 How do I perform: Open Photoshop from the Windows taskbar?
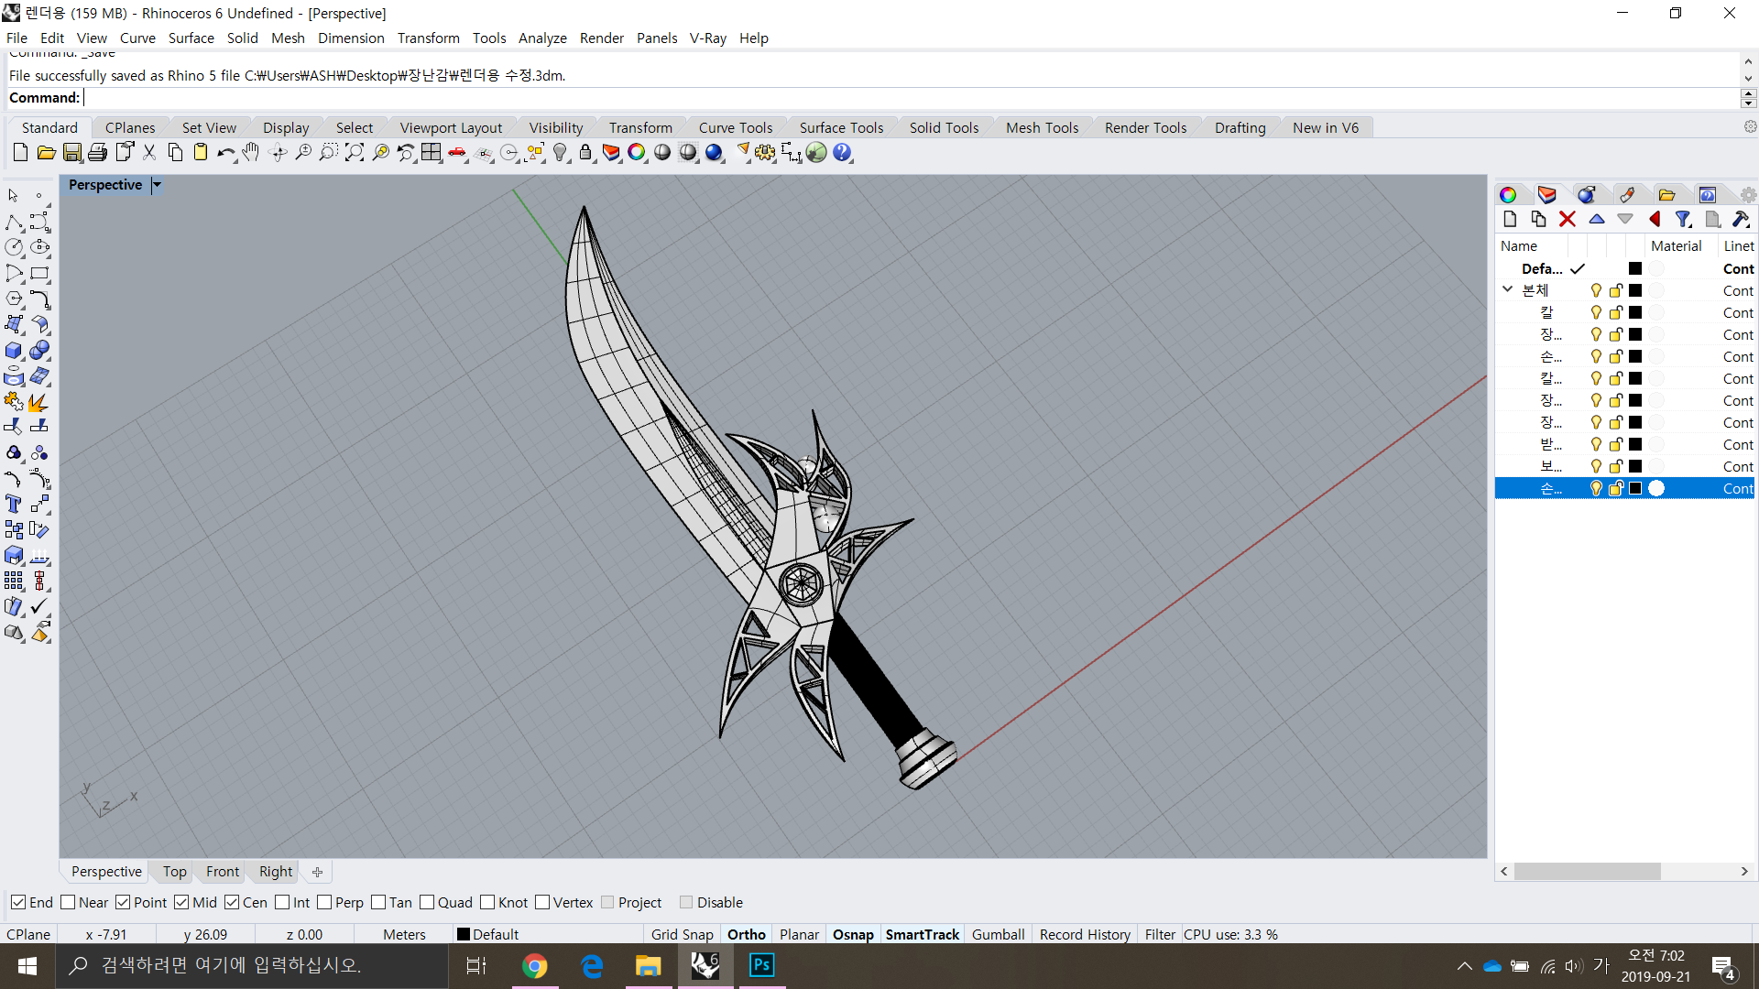(x=761, y=965)
